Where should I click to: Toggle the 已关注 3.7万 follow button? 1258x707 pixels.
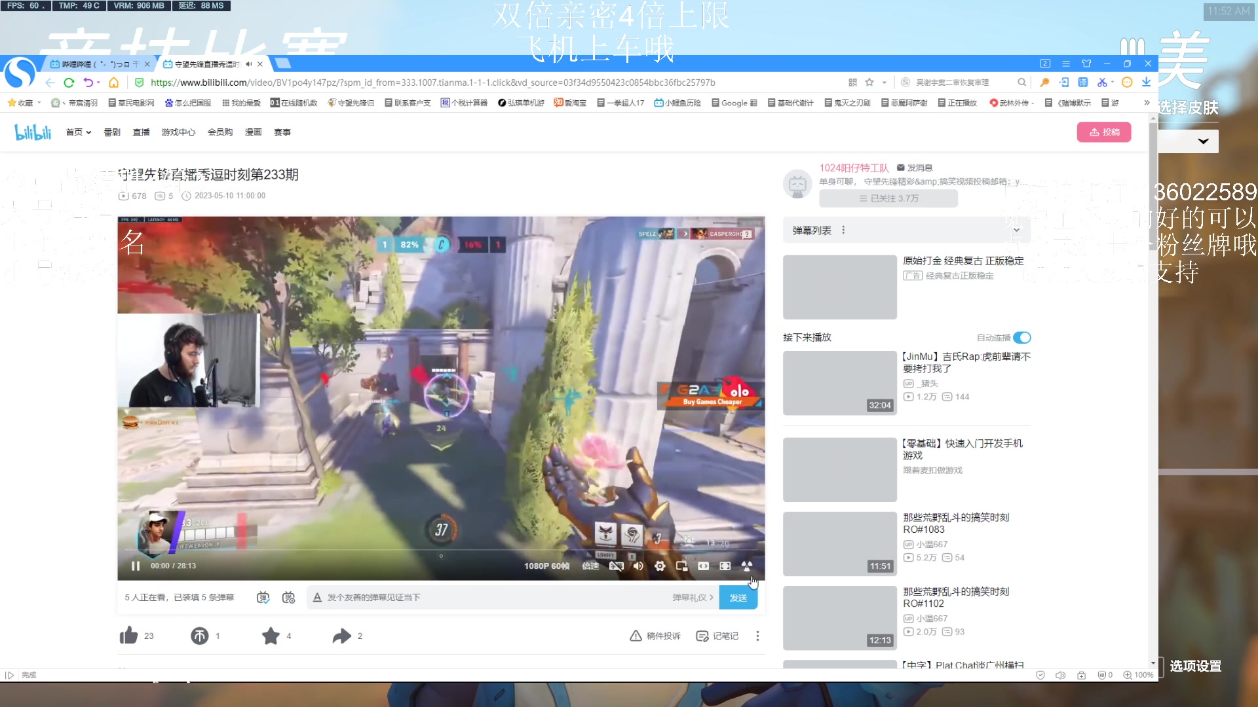click(888, 198)
